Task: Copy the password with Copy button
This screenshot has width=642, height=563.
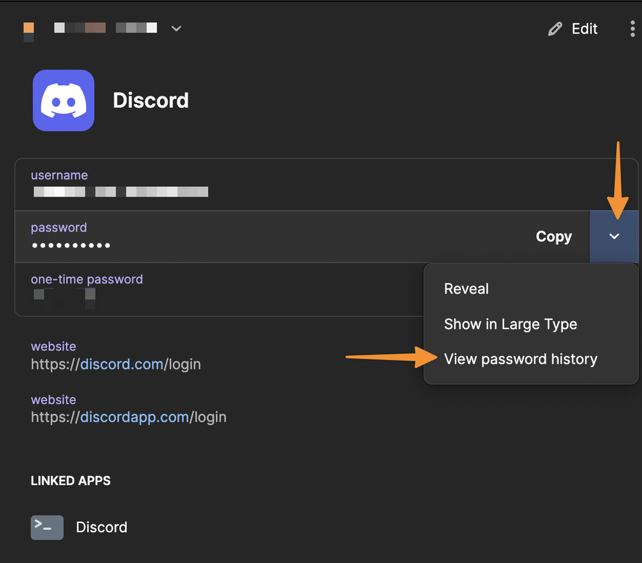Action: point(553,237)
